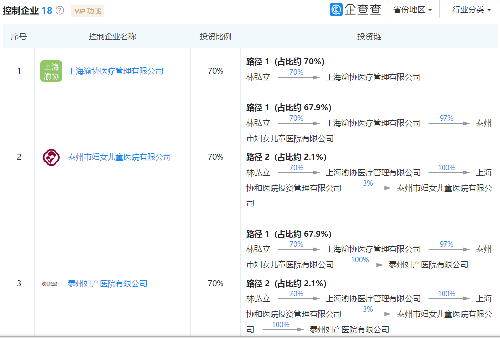Click 上海渝协医疗管理有限公司 in row 1 investment chain

[x=373, y=77]
